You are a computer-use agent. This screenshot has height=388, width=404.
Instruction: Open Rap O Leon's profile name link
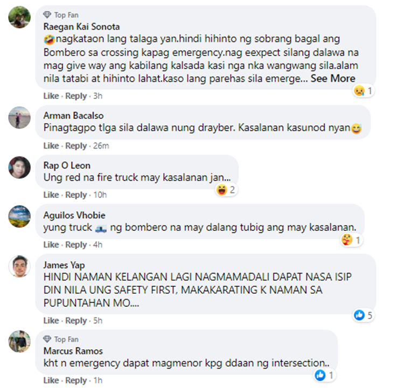coord(67,166)
